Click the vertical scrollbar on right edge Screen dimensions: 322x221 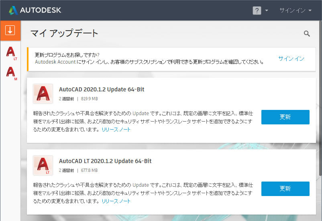[x=320, y=99]
